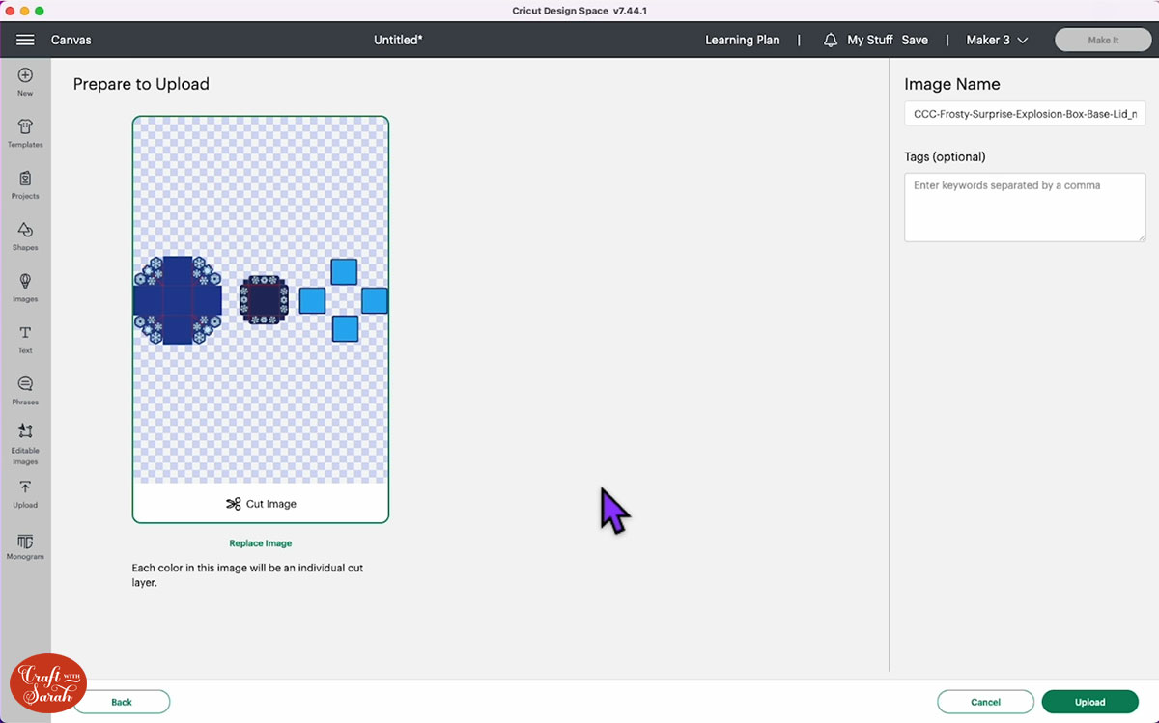Click the Tags keywords text area
Screen dimensions: 1159x723
(x=1025, y=208)
